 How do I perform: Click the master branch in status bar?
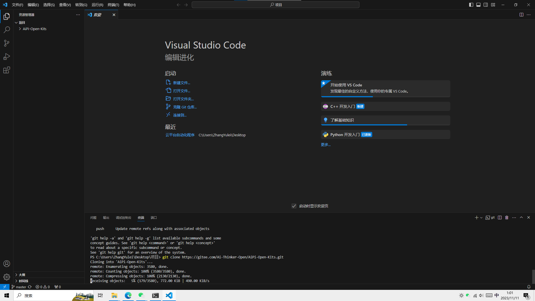(19, 287)
